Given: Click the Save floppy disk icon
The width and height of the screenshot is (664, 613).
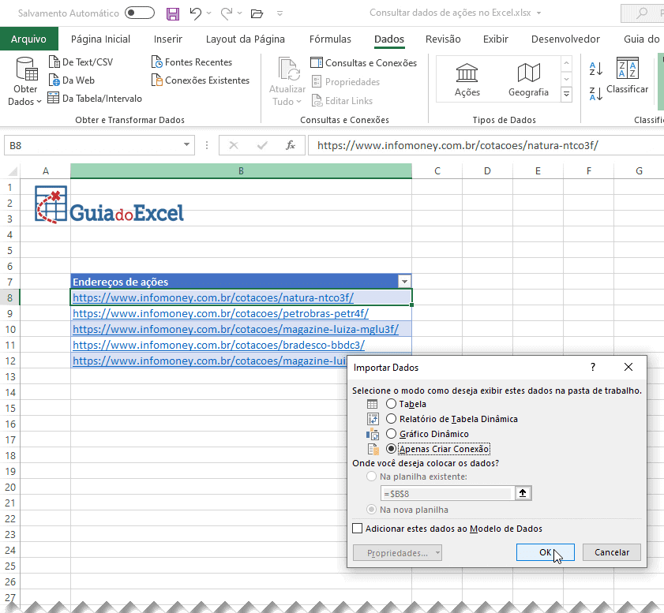Looking at the screenshot, I should (x=172, y=13).
